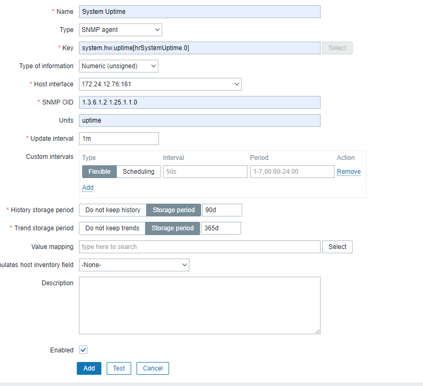Select Storage period for trend storage
The width and height of the screenshot is (423, 386).
click(x=172, y=228)
